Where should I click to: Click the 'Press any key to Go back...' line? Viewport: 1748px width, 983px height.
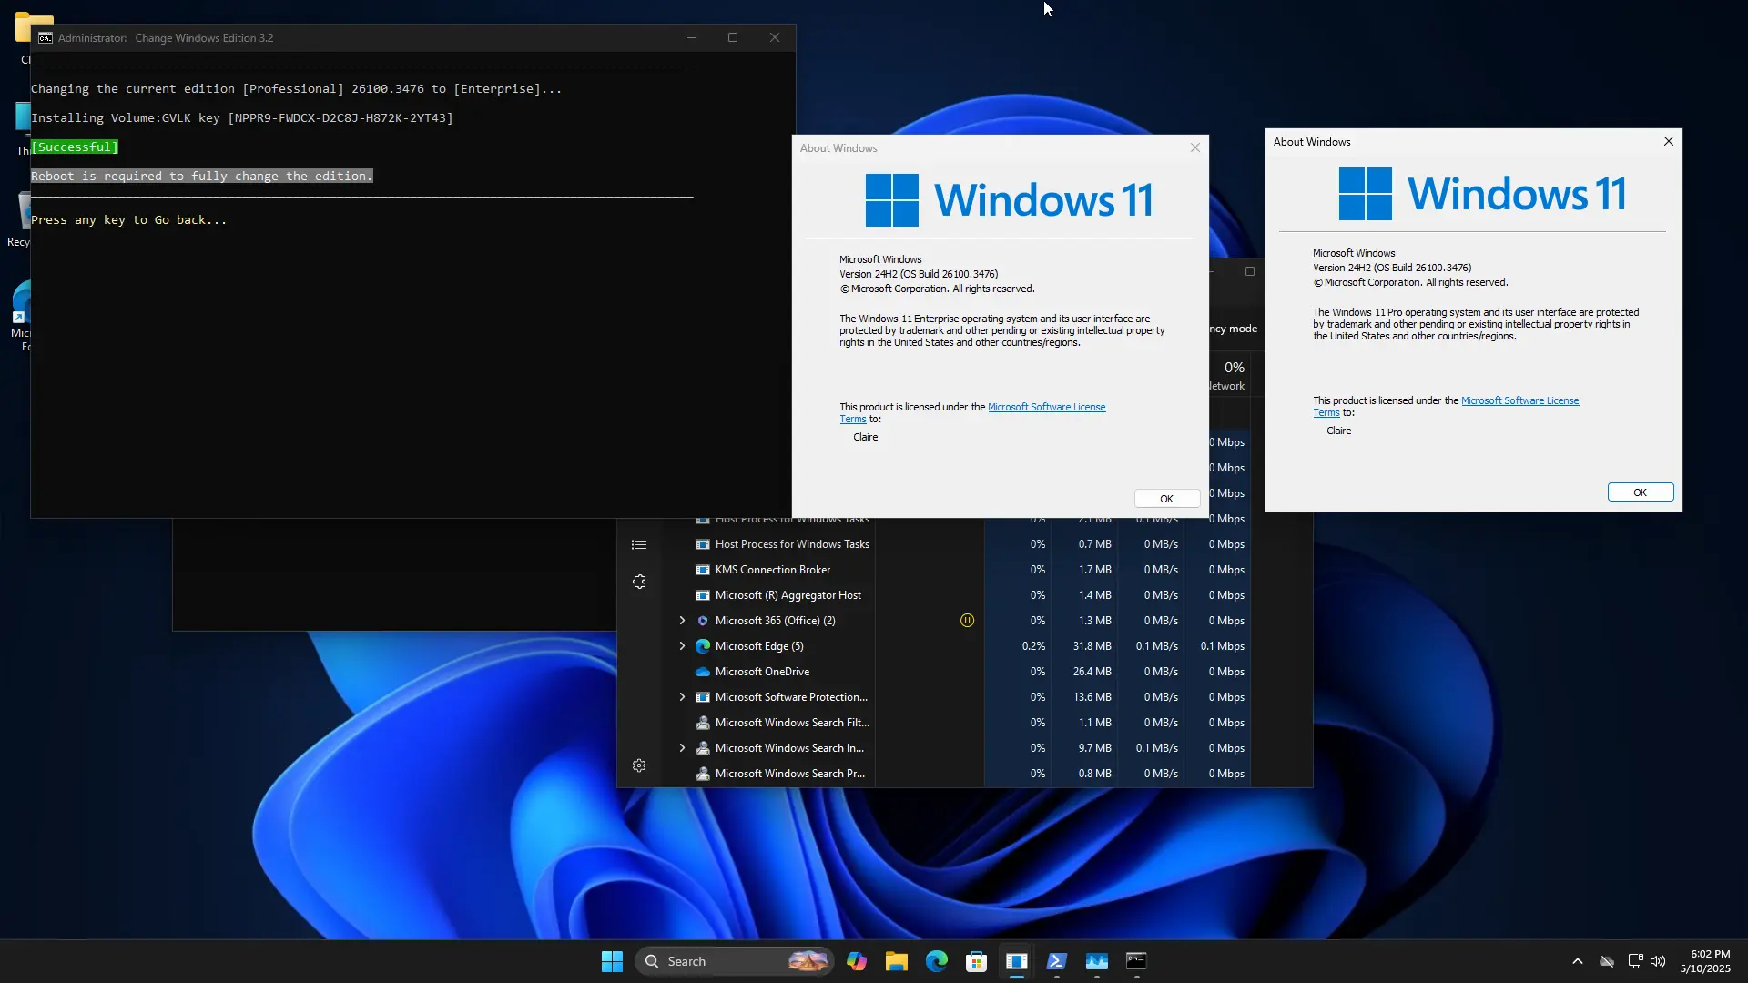(129, 220)
